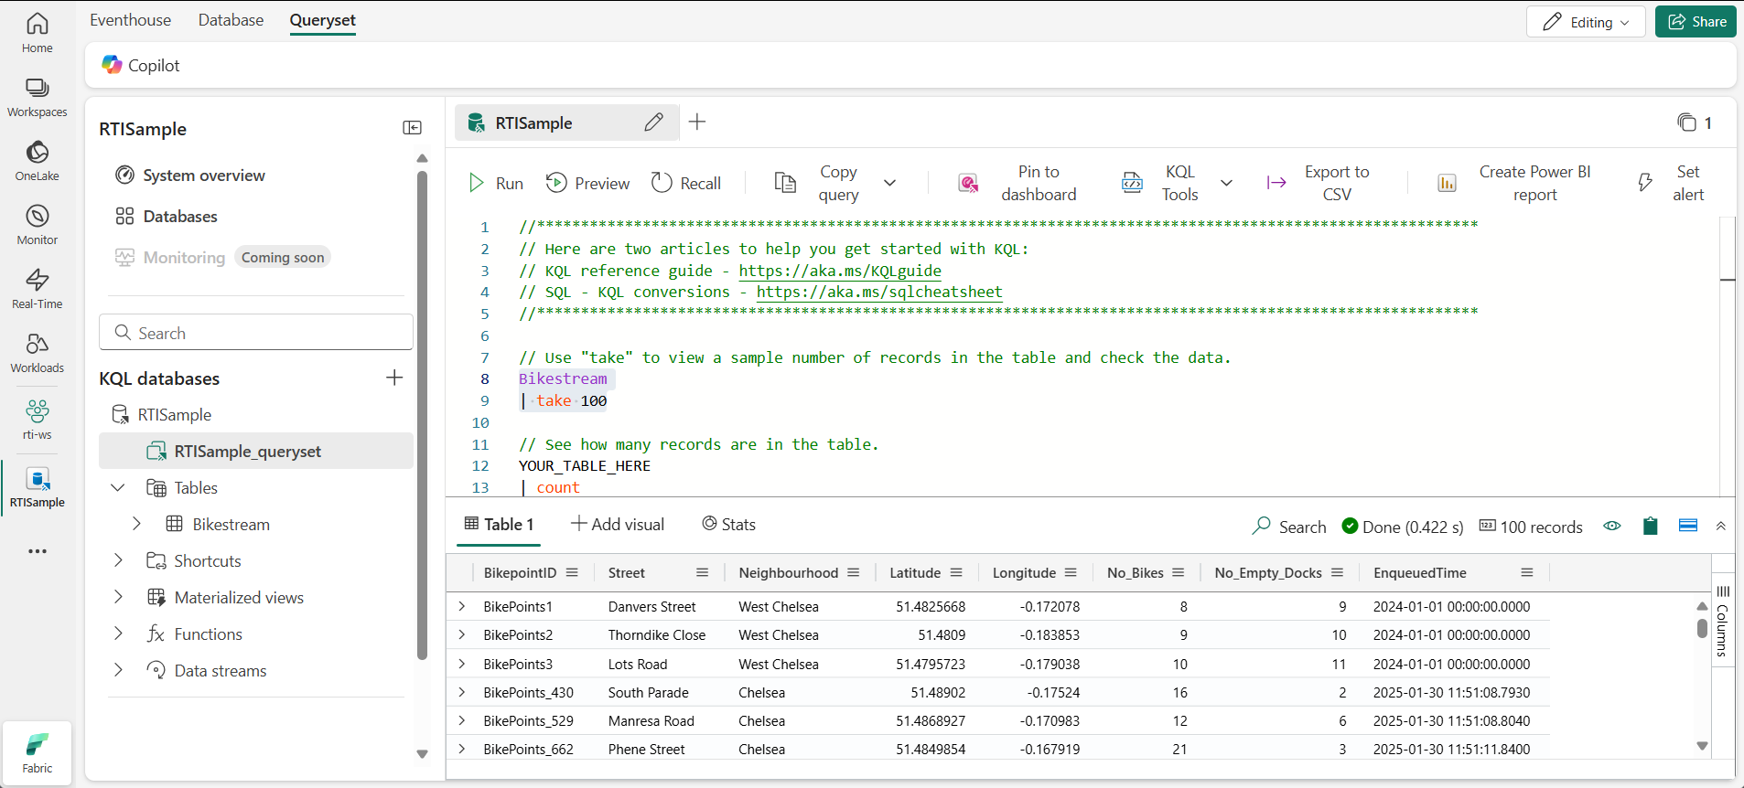Open OneLake catalog icon
The image size is (1744, 788).
pyautogui.click(x=38, y=161)
